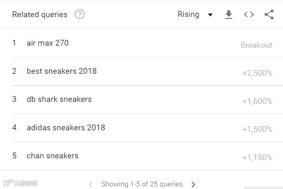Open 'db shark sneakers' related query
This screenshot has height=189, width=283.
pyautogui.click(x=59, y=99)
